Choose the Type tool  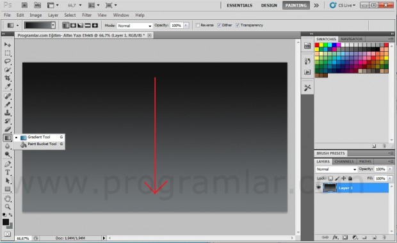[8, 172]
